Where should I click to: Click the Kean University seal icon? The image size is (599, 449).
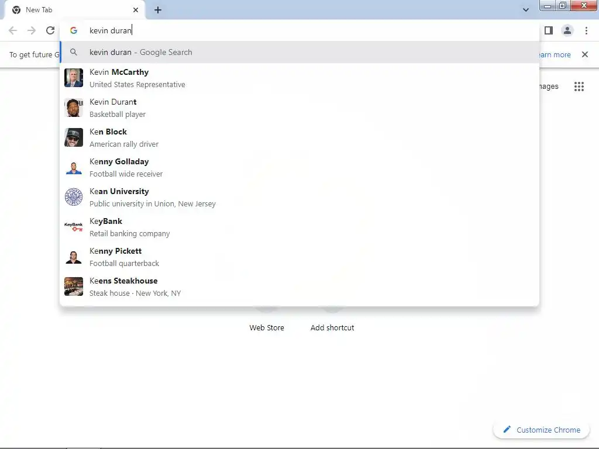(74, 197)
